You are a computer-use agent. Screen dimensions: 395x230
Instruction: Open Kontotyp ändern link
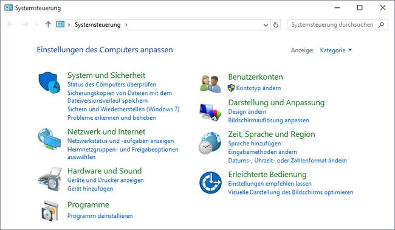(258, 88)
